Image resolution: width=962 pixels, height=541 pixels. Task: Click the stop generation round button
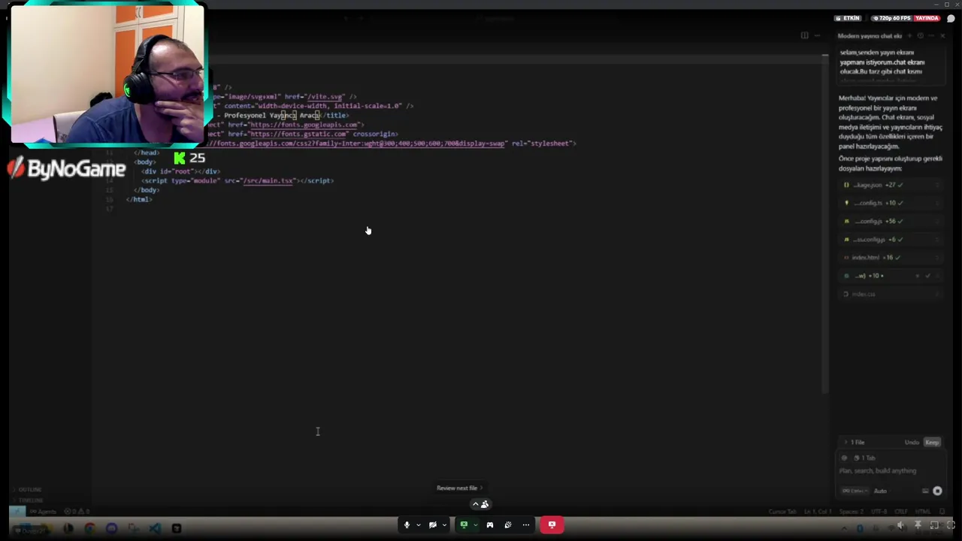pyautogui.click(x=937, y=491)
